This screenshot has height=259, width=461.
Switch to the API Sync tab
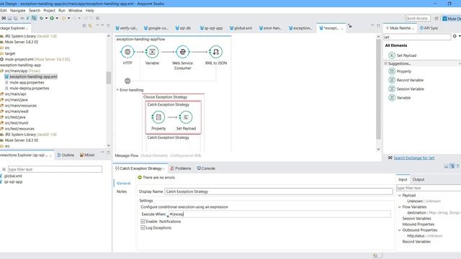pyautogui.click(x=429, y=28)
